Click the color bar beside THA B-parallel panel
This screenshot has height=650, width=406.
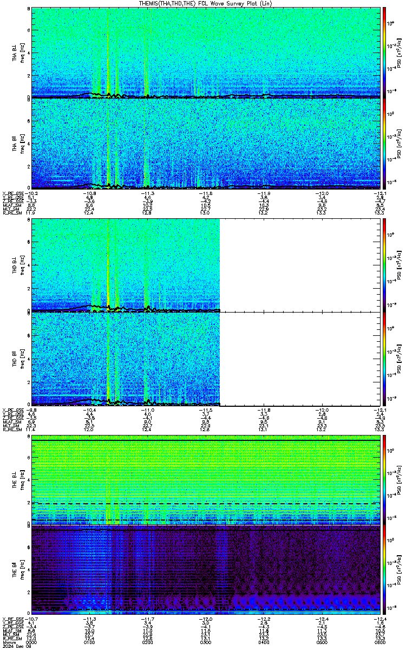384,143
